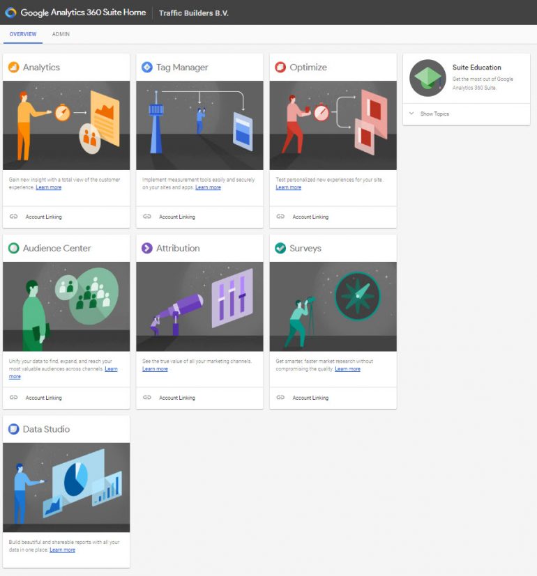Click the blue Data Studio product icon
Screen dimensions: 537x576
(x=14, y=429)
